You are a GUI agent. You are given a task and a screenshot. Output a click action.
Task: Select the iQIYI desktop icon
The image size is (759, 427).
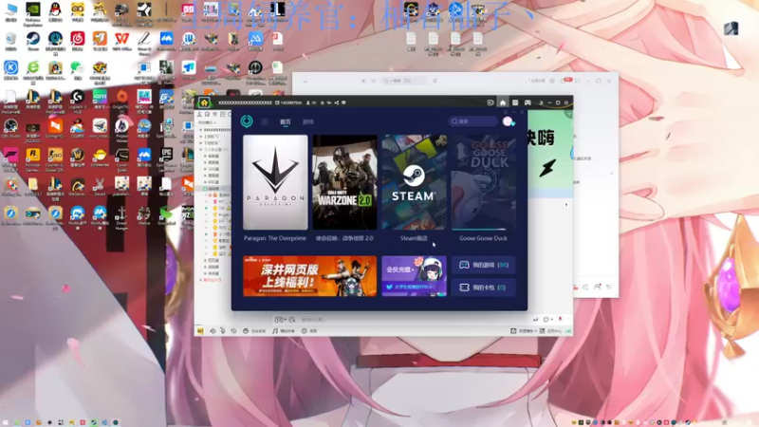(x=100, y=99)
